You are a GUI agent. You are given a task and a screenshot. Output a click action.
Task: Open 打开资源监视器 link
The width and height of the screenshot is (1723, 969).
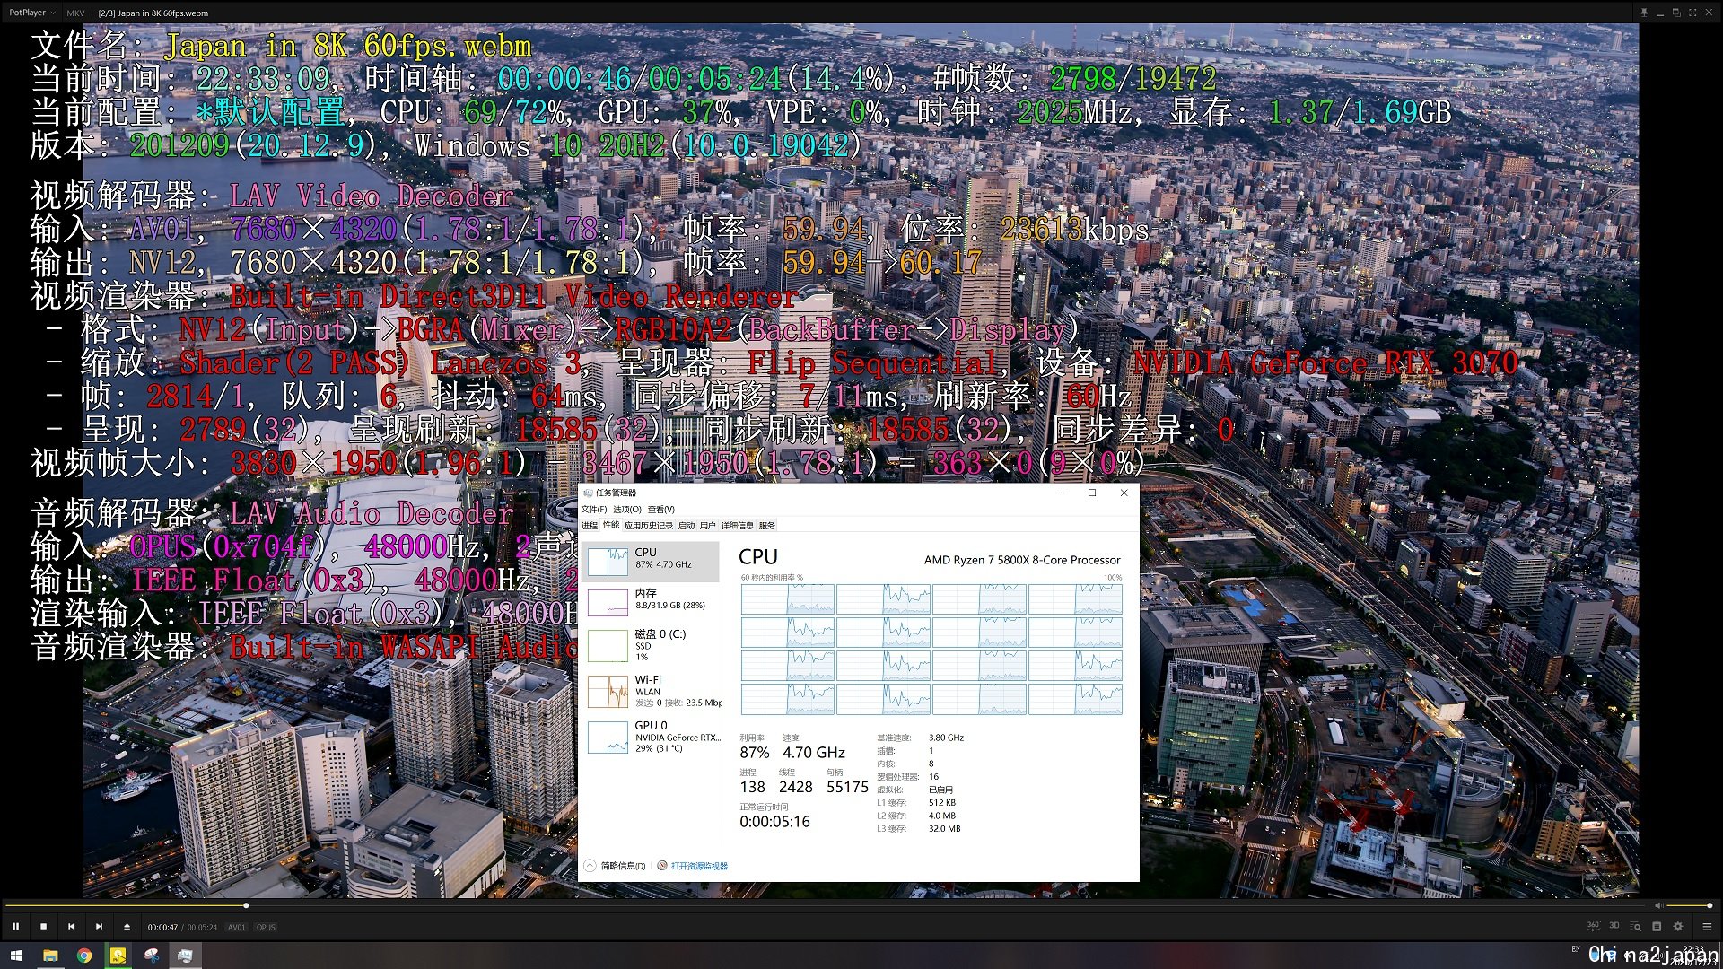point(693,866)
